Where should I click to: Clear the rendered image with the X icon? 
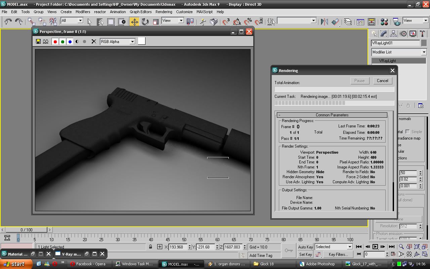(x=94, y=41)
